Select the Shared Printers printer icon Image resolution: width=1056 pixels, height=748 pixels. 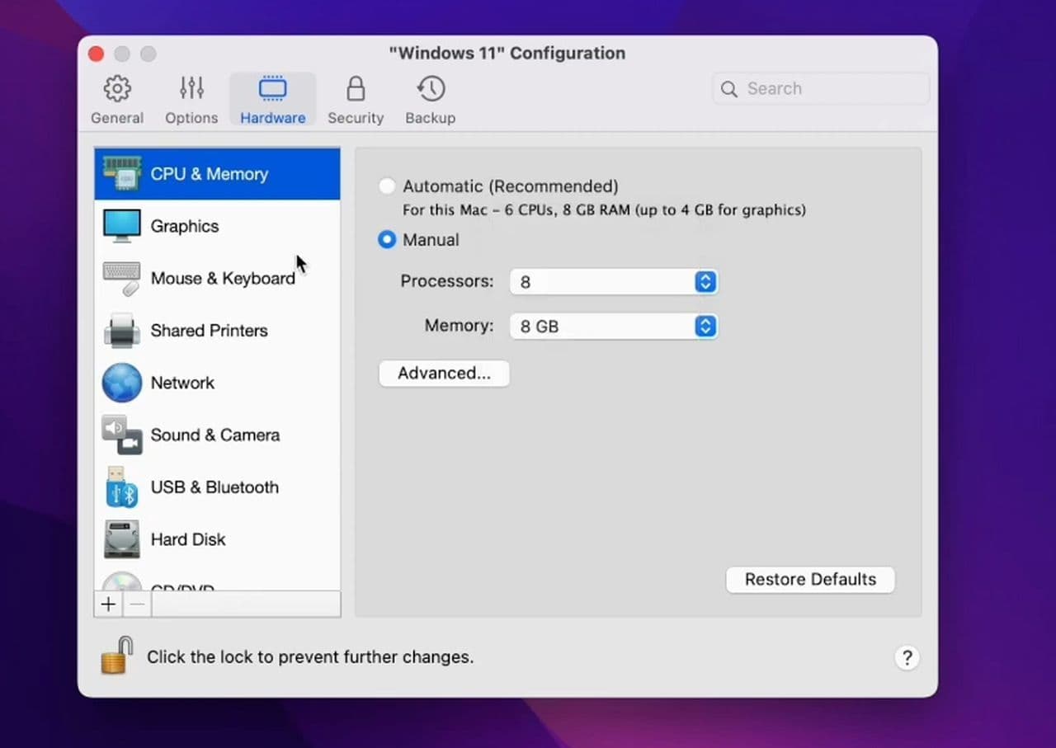coord(121,331)
